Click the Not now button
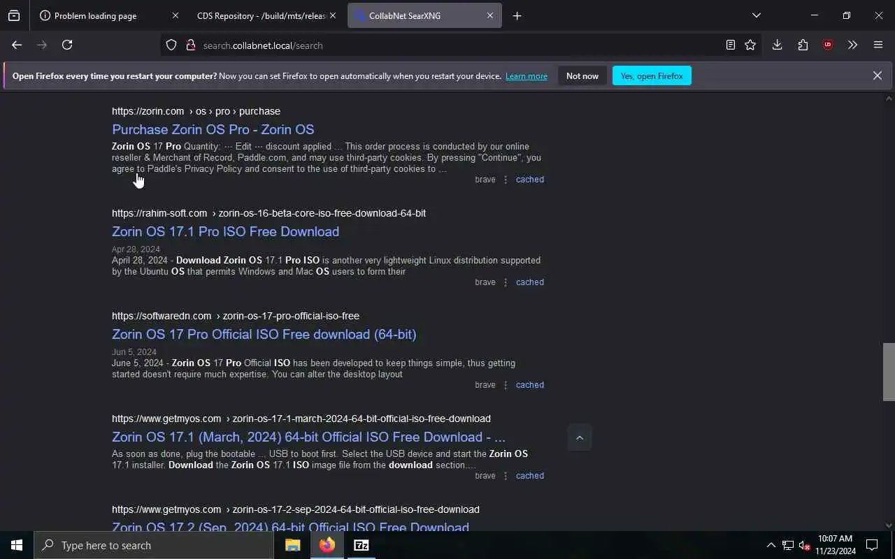 582,76
